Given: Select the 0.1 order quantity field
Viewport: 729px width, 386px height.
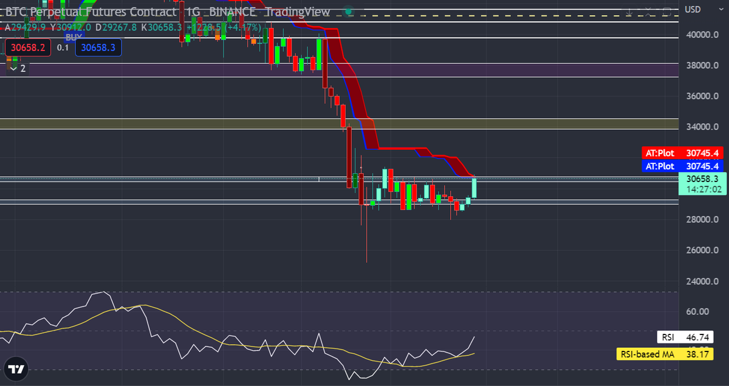Looking at the screenshot, I should point(63,47).
